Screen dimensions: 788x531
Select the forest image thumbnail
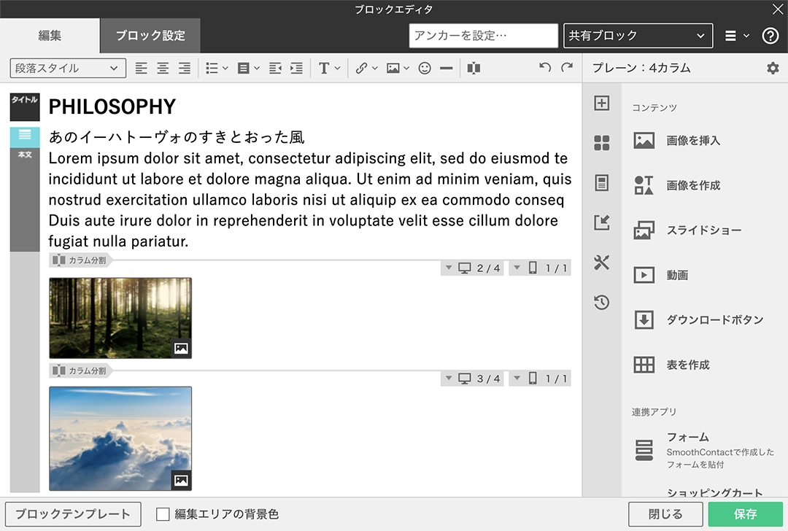(120, 317)
